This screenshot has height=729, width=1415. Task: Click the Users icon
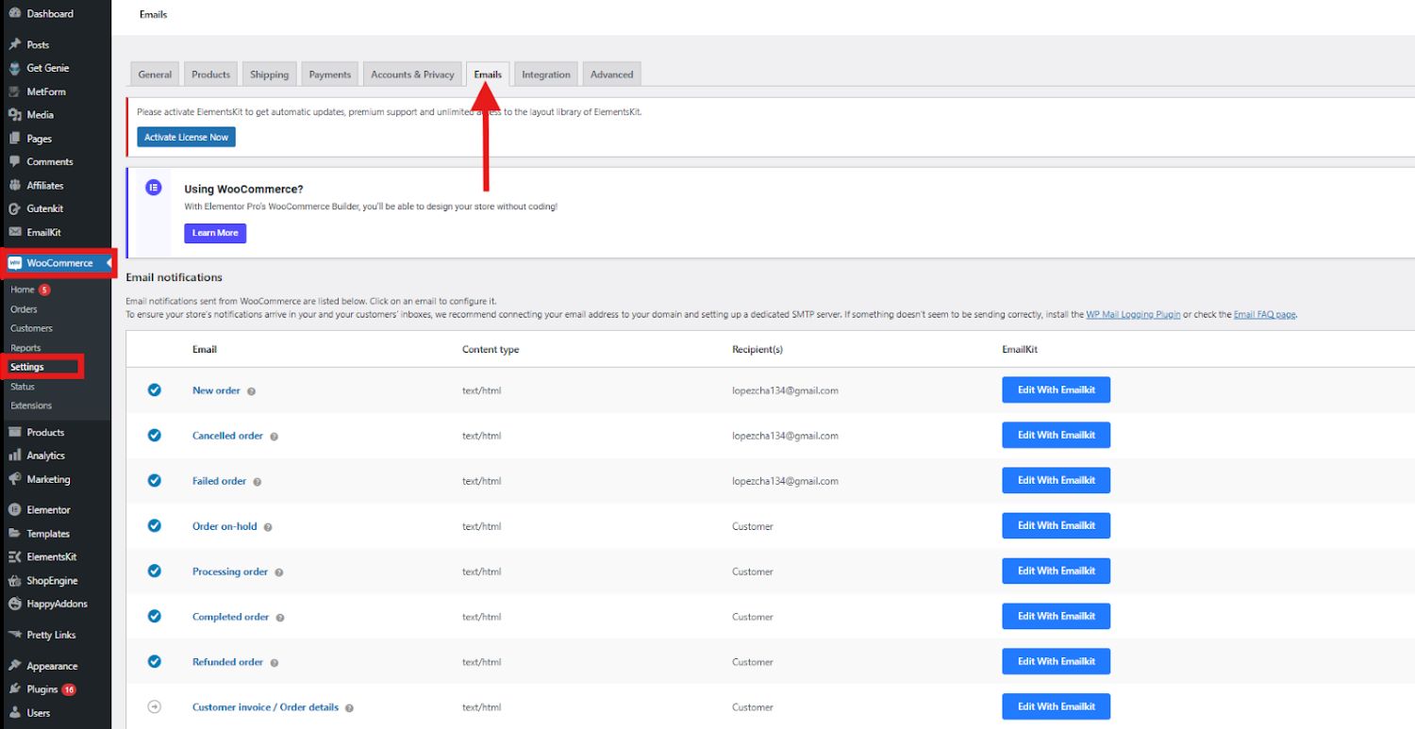[15, 713]
